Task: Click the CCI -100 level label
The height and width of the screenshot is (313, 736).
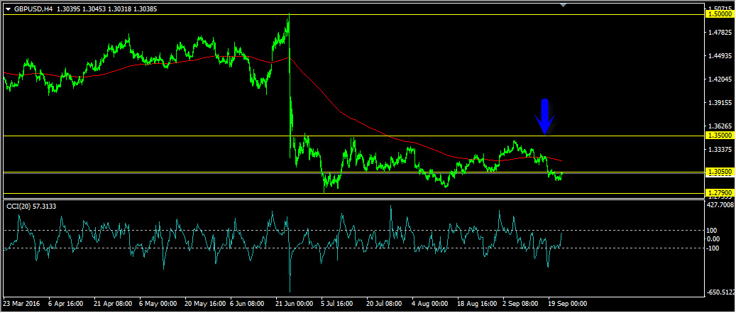Action: 713,248
